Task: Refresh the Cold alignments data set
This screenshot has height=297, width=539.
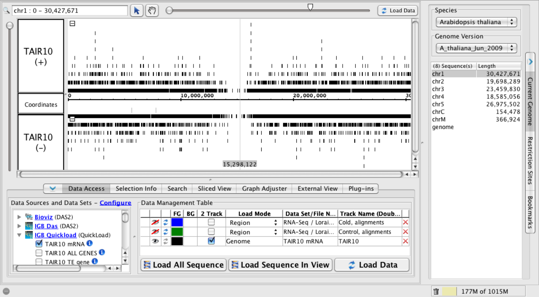Action: (166, 222)
